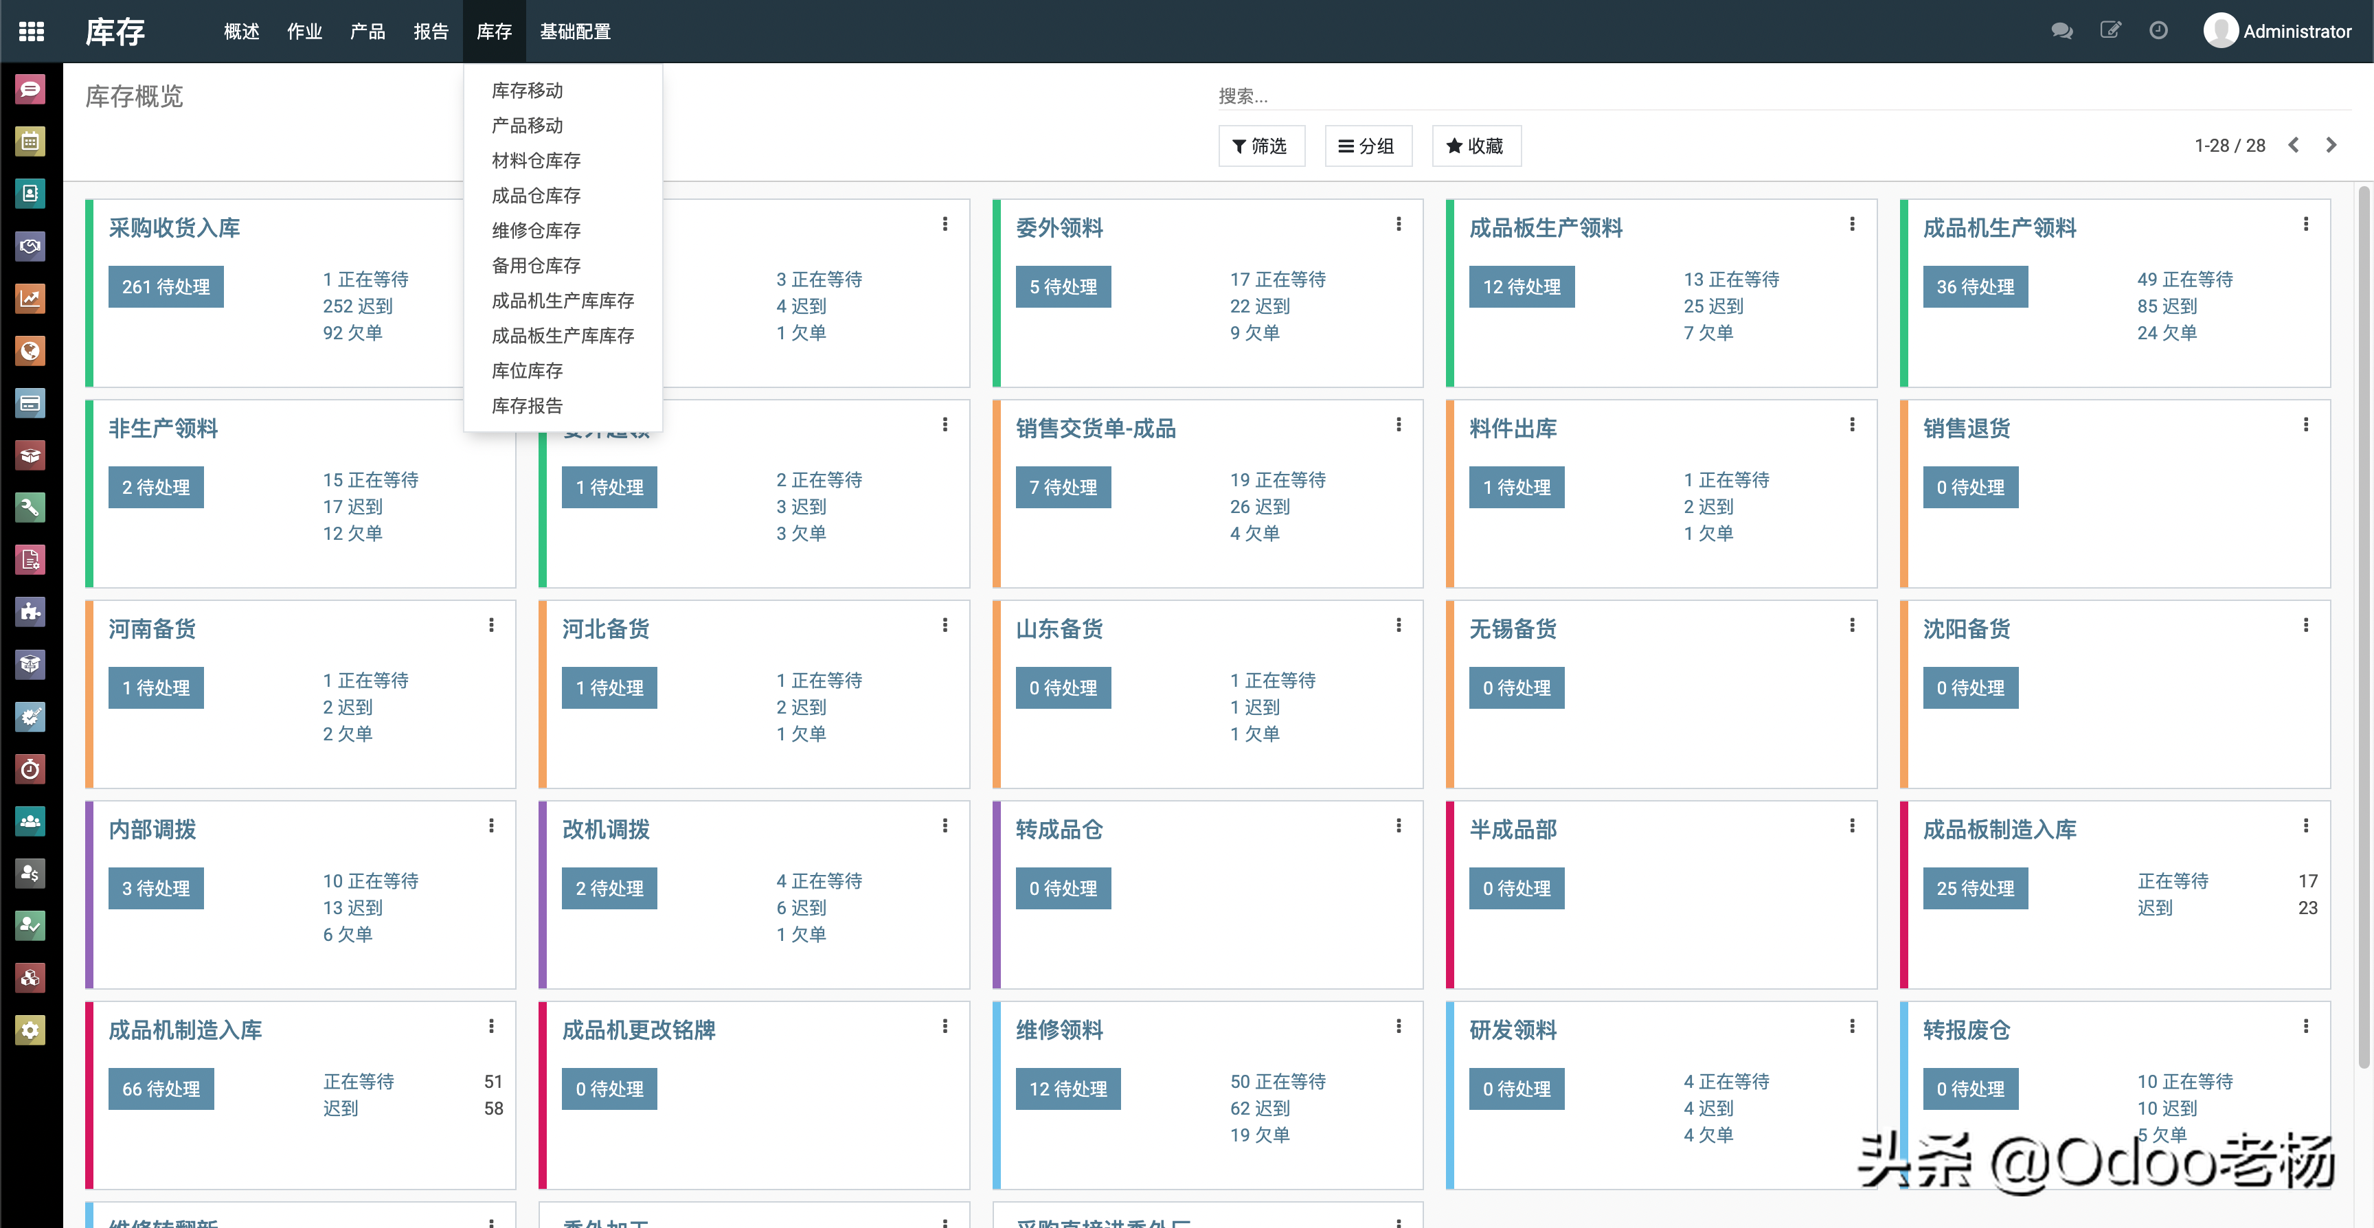2374x1228 pixels.
Task: Open the Expenses person-dollar app in sidebar
Action: click(x=30, y=874)
